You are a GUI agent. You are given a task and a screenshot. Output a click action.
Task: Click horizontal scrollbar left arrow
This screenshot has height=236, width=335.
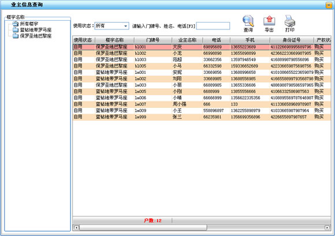click(76, 228)
